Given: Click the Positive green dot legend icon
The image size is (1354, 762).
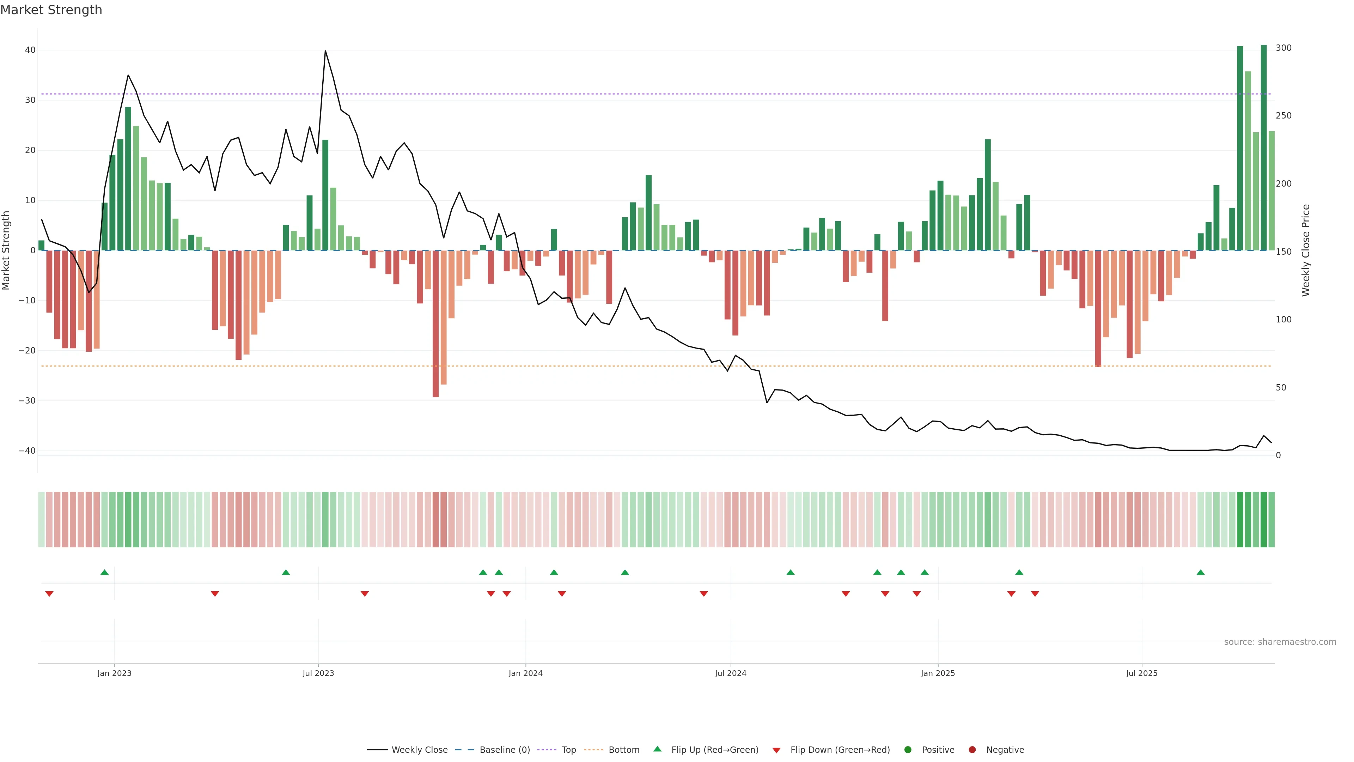Looking at the screenshot, I should coord(908,750).
